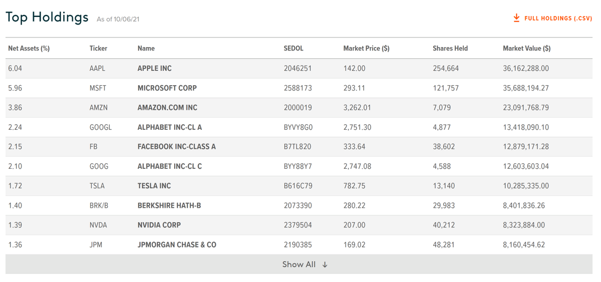Click the JPM ticker
Viewport: 601px width, 282px height.
coord(96,245)
